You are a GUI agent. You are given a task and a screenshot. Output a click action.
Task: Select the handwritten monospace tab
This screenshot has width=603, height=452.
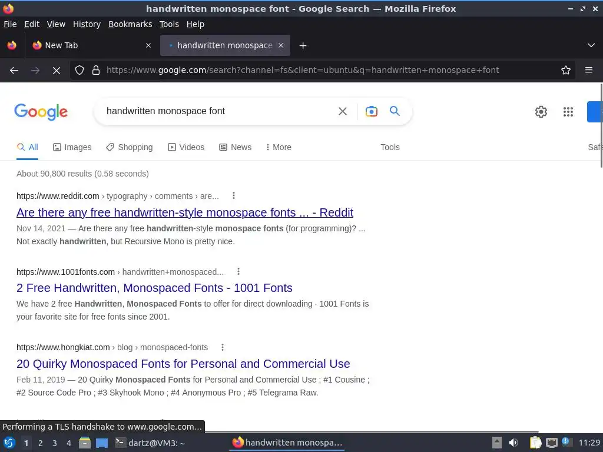(225, 45)
